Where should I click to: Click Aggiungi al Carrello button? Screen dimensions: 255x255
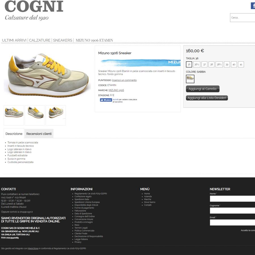coord(203,89)
